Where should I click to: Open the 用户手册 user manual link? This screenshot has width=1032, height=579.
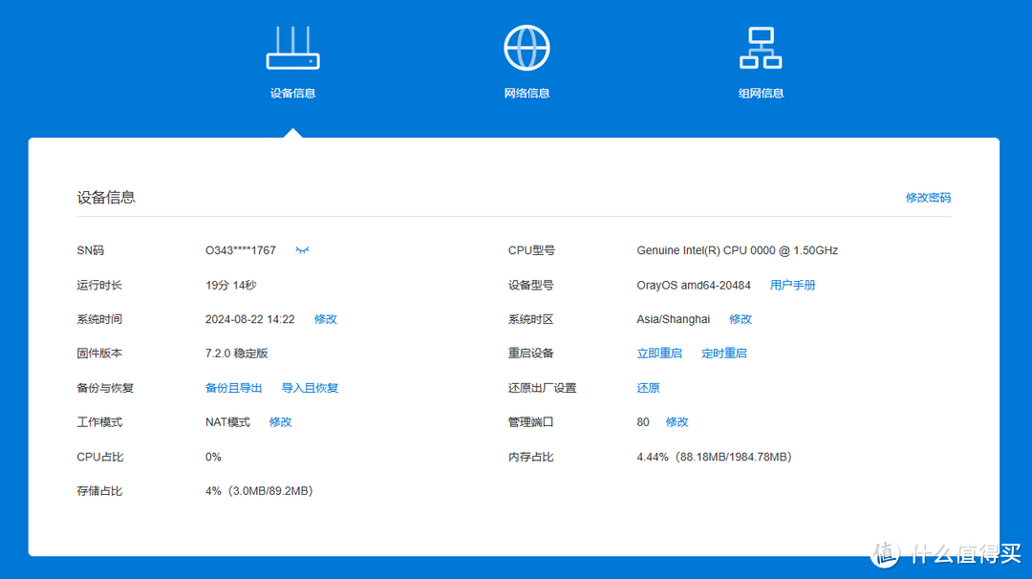click(x=792, y=284)
